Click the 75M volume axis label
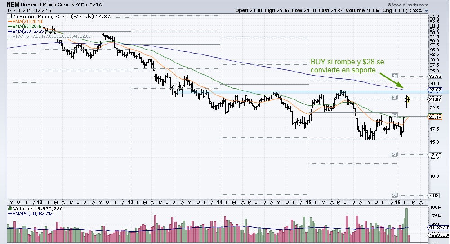Image resolution: width=450 pixels, height=244 pixels. tap(437, 216)
